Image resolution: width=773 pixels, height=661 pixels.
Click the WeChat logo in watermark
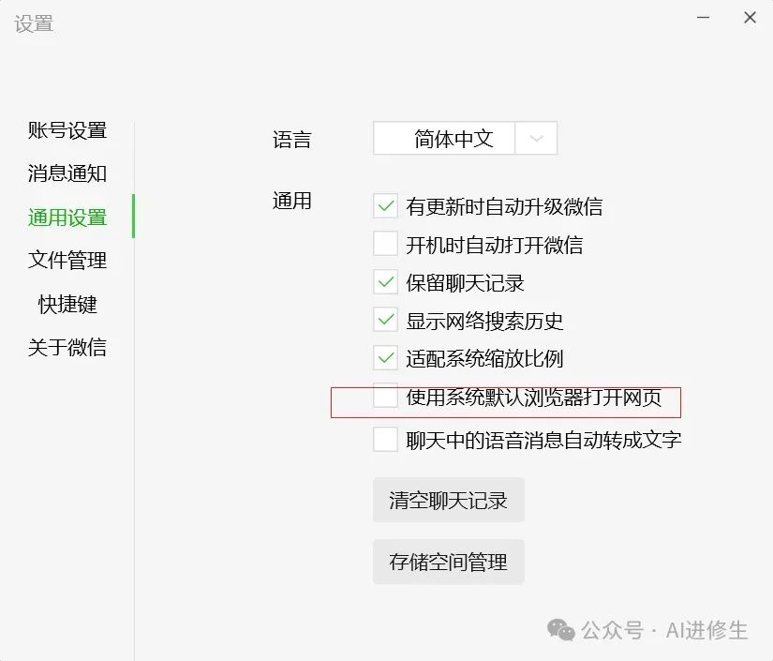coord(562,630)
